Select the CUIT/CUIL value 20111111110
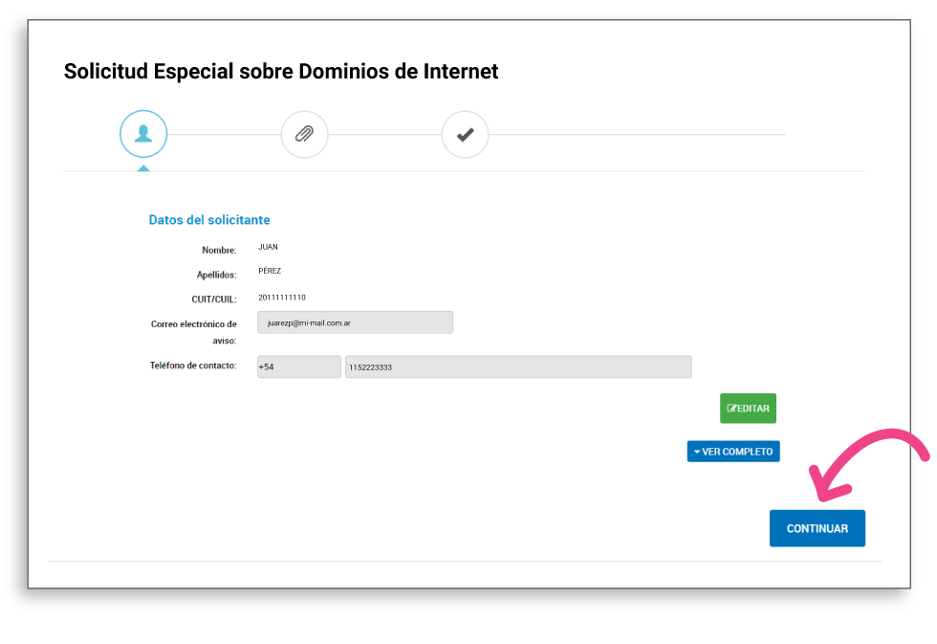This screenshot has width=937, height=644. point(284,298)
